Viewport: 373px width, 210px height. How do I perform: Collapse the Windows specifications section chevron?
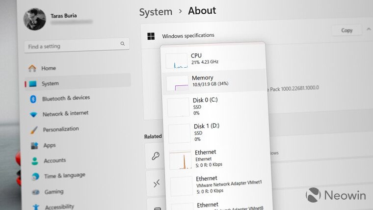tap(369, 30)
